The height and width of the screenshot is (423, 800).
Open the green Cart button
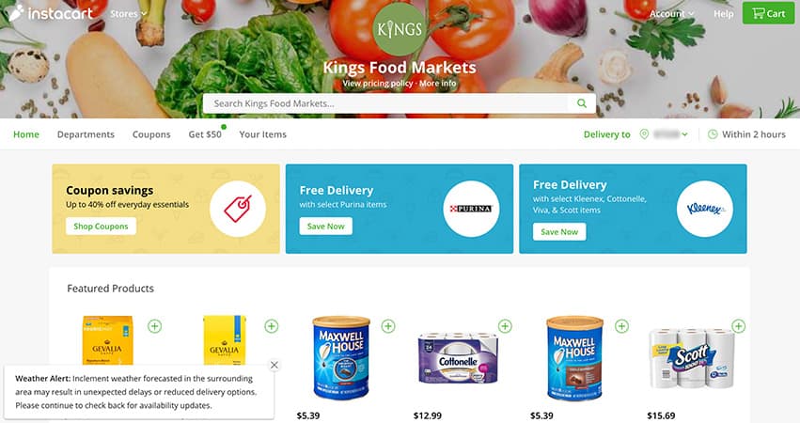(768, 13)
